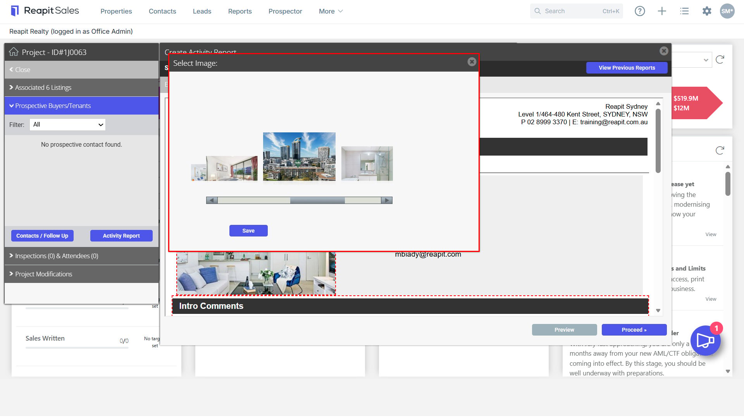The height and width of the screenshot is (418, 744).
Task: Close the Select Image dialog
Action: tap(472, 62)
